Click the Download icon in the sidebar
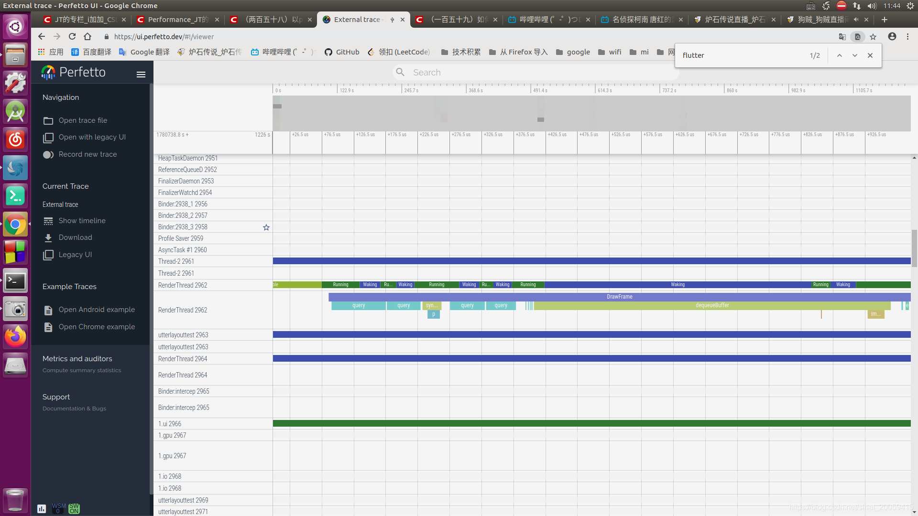The image size is (918, 516). tap(48, 238)
